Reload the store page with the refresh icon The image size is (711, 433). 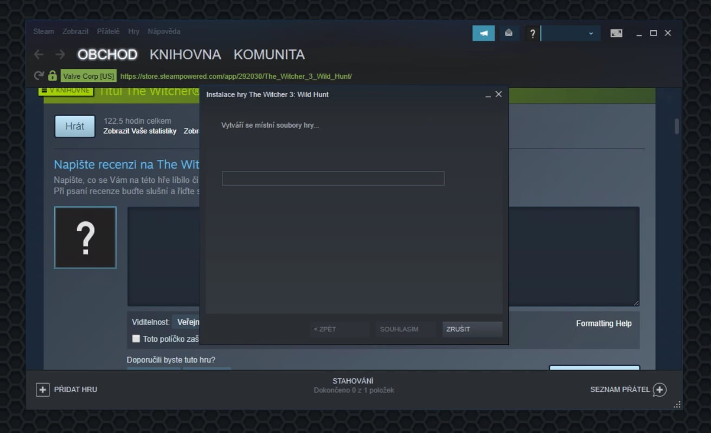point(38,75)
